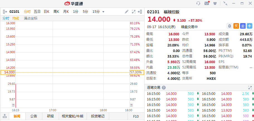The image size is (254, 121).
Task: Click the 卖 sell button
Action: (x=243, y=26)
